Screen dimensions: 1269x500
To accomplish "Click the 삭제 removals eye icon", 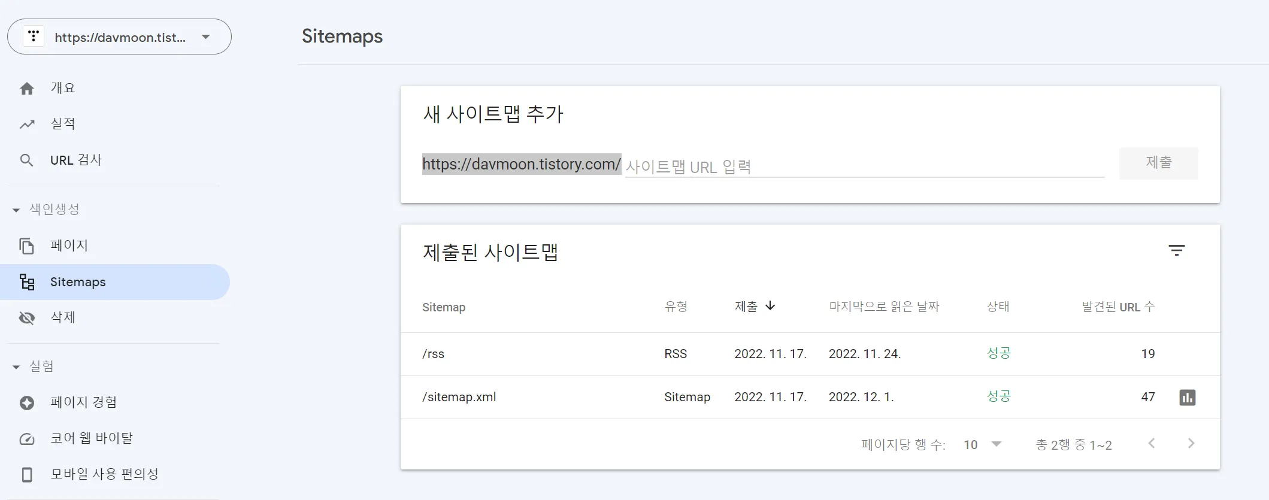I will click(x=27, y=317).
